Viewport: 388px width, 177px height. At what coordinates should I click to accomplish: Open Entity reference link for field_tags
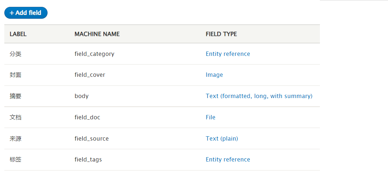[x=228, y=159]
